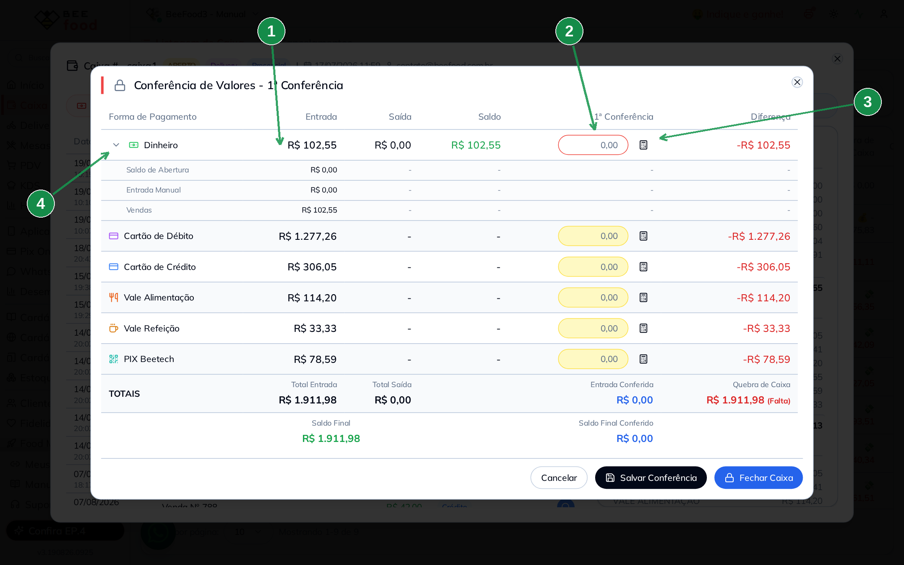The image size is (904, 565).
Task: Click the difference value -R$ 1.277,26
Action: click(759, 236)
